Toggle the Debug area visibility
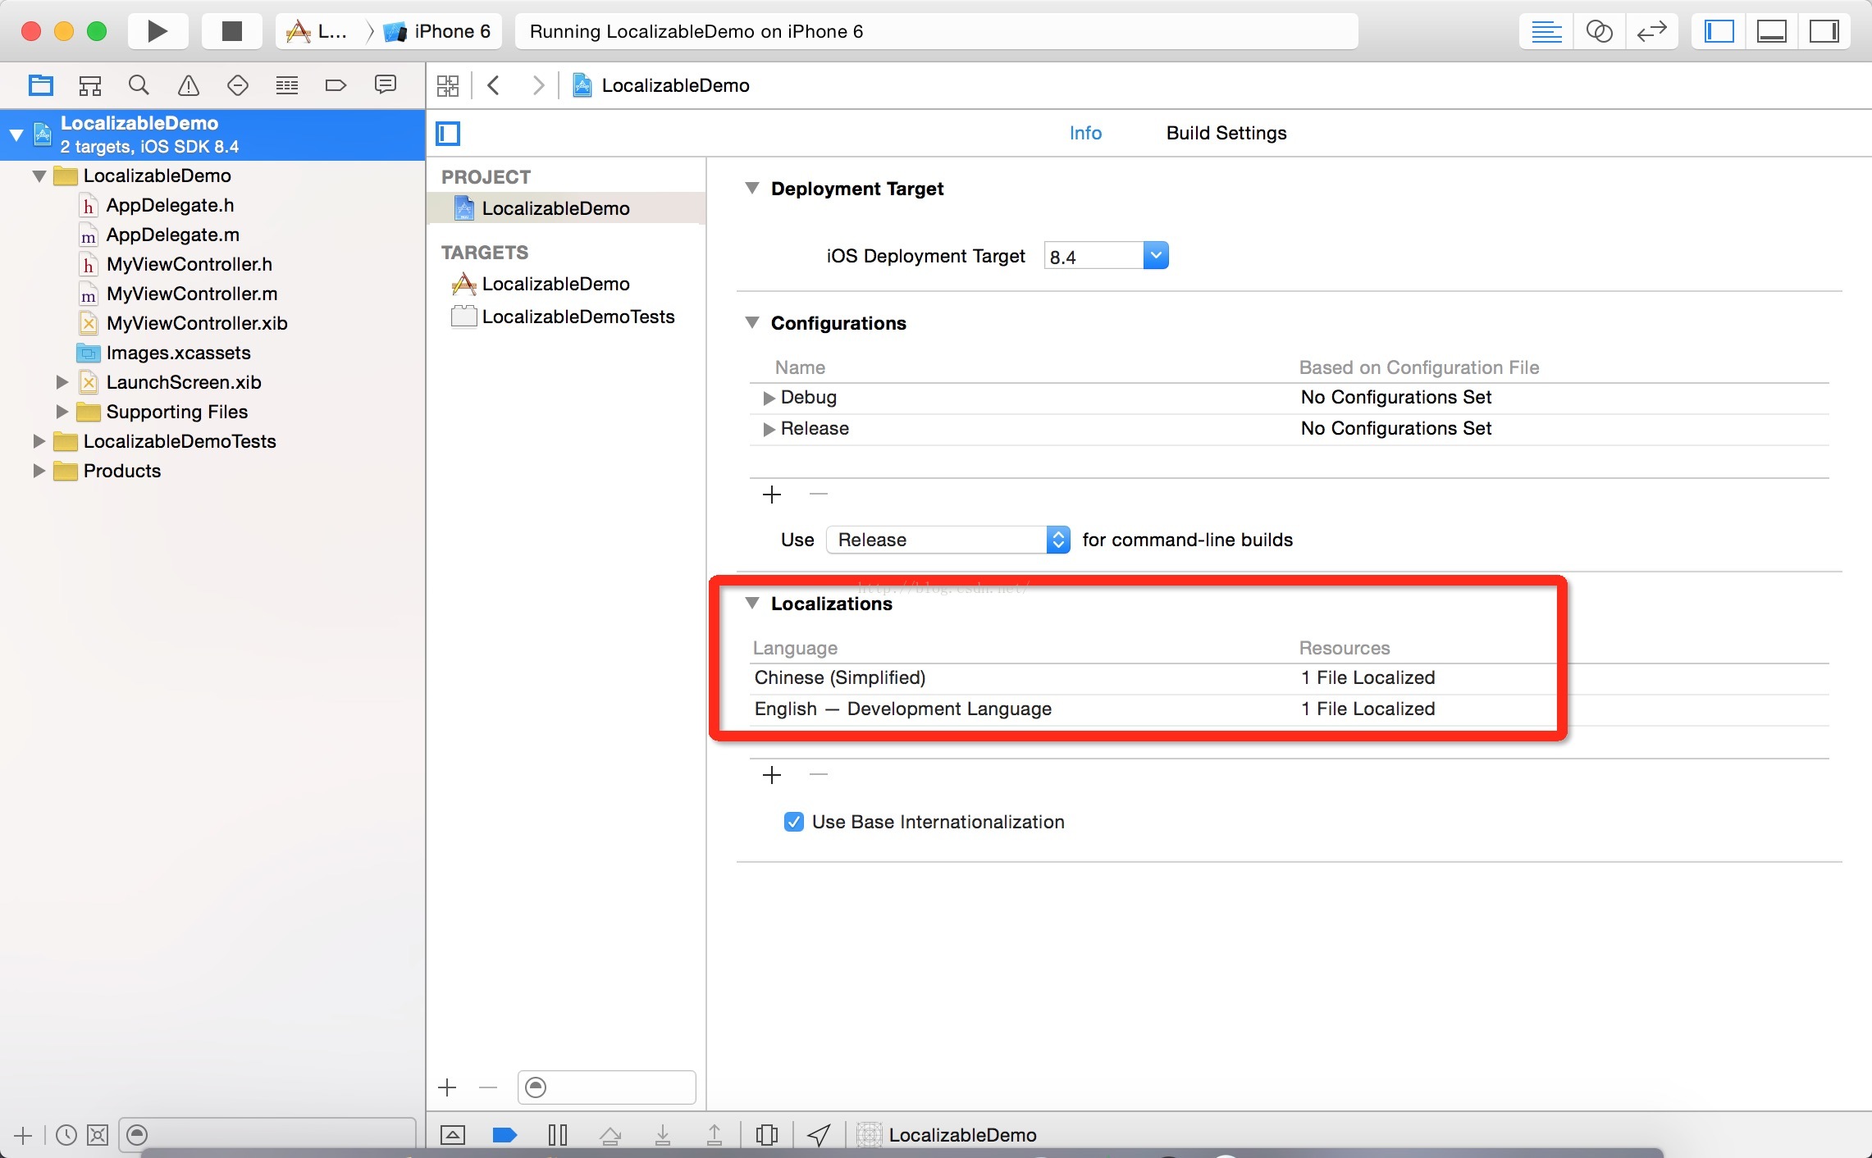The image size is (1872, 1158). (x=1771, y=31)
